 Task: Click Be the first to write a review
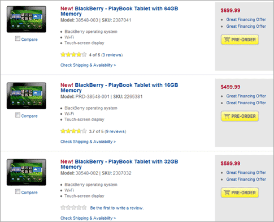(117, 208)
